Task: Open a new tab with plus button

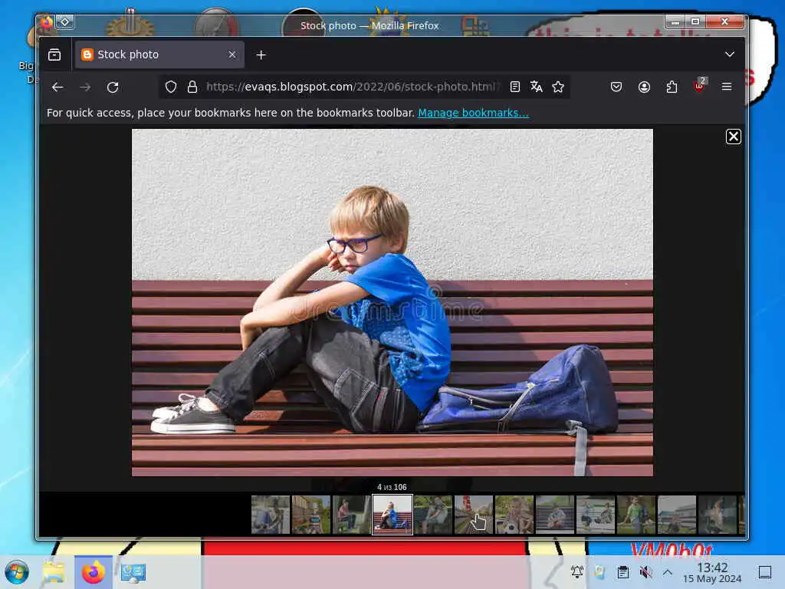Action: pyautogui.click(x=261, y=55)
